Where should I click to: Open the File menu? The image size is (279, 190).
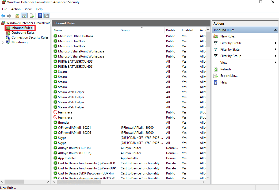[5, 9]
